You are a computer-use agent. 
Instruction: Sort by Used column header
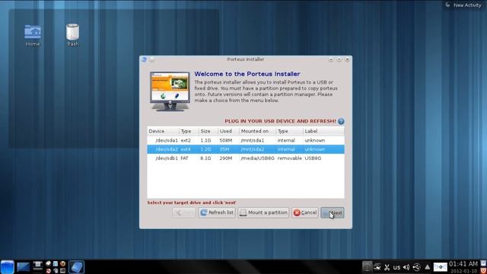tap(228, 131)
